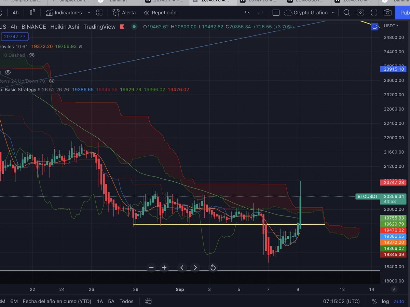Zoom in the chart with plus button

click(164, 267)
